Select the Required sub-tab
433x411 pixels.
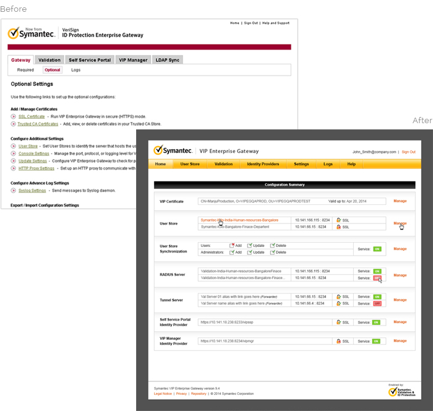[x=25, y=70]
